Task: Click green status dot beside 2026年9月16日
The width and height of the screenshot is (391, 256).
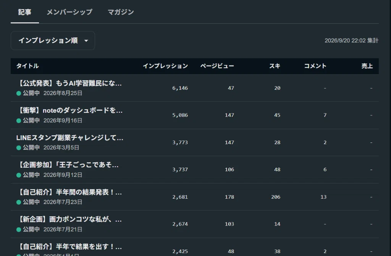Action: click(x=19, y=121)
